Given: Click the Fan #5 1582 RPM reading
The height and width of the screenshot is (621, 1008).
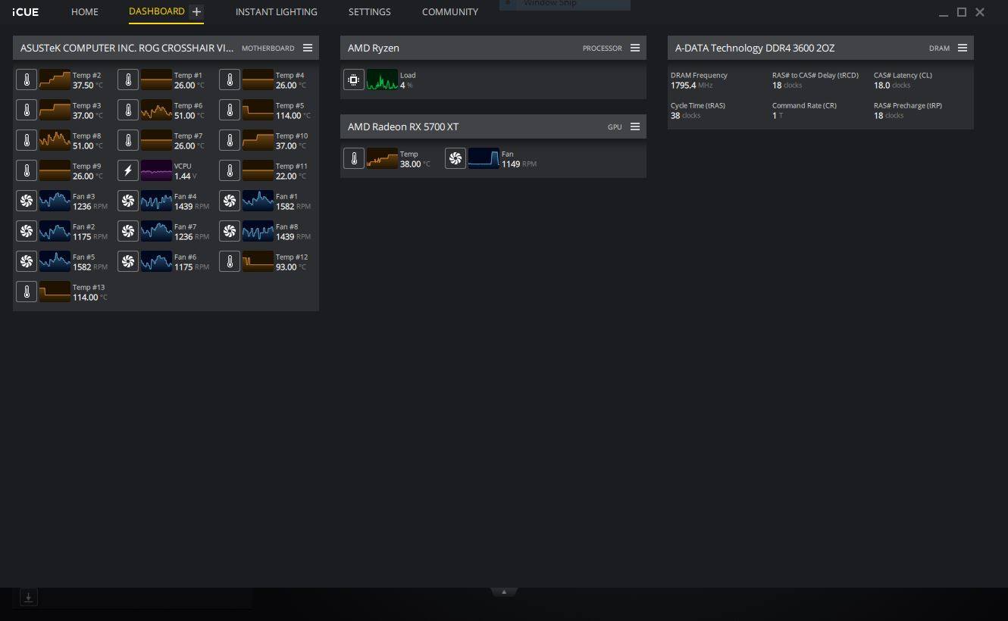Looking at the screenshot, I should coord(90,267).
